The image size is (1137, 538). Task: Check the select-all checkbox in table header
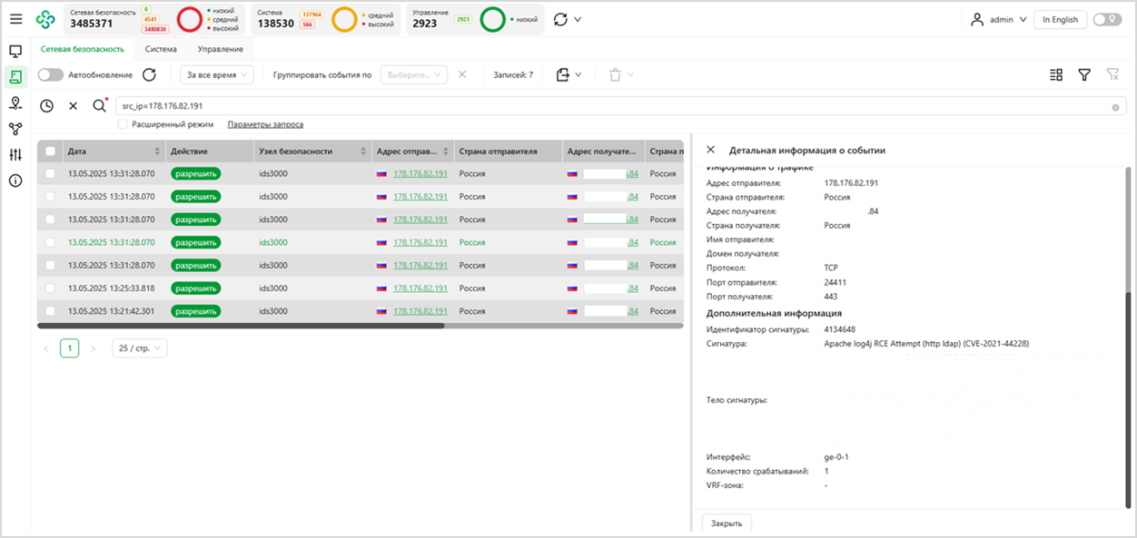coord(51,152)
